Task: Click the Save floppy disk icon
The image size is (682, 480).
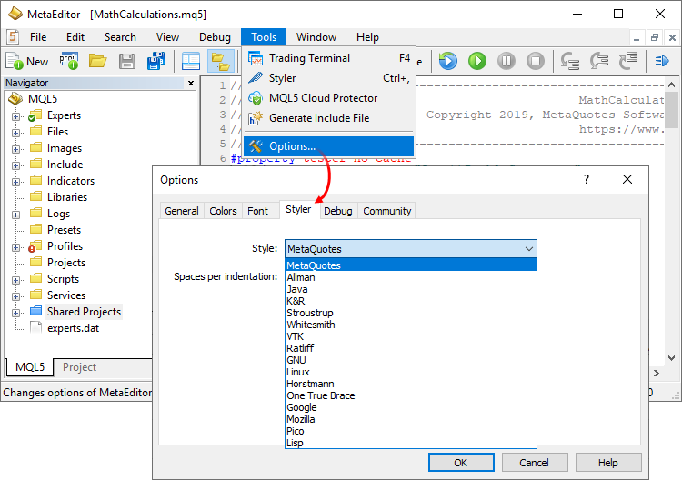Action: [x=127, y=61]
